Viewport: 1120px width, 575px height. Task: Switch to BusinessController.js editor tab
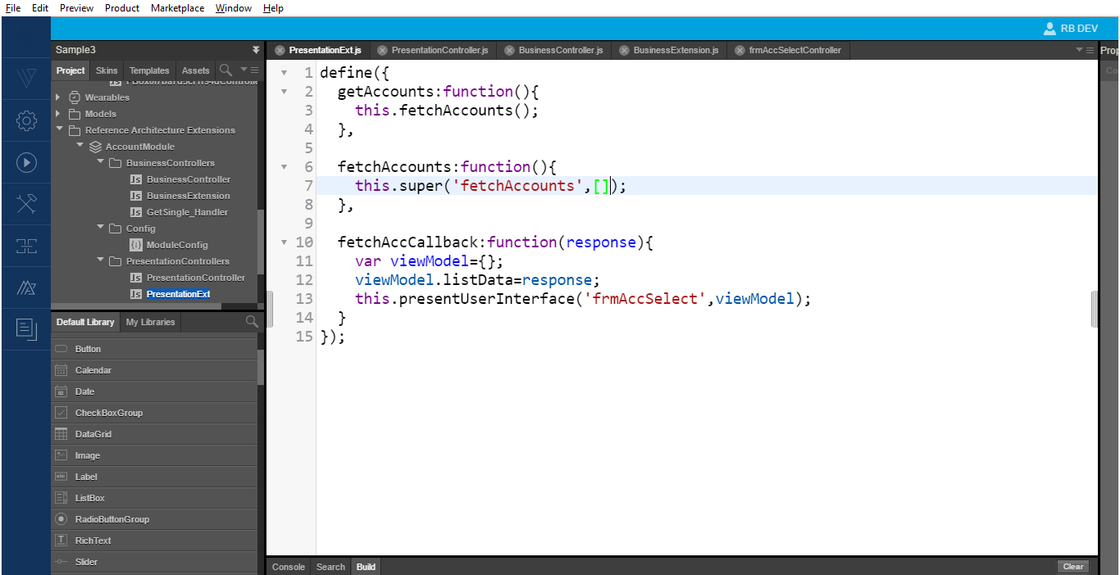(x=560, y=50)
